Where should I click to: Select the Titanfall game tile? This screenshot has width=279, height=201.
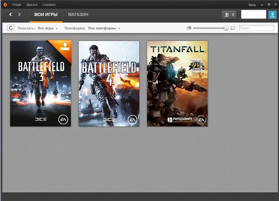click(x=177, y=84)
